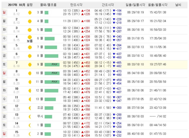This screenshot has width=189, height=138.
Task: Click the 날씨 column header
Action: click(x=178, y=5)
